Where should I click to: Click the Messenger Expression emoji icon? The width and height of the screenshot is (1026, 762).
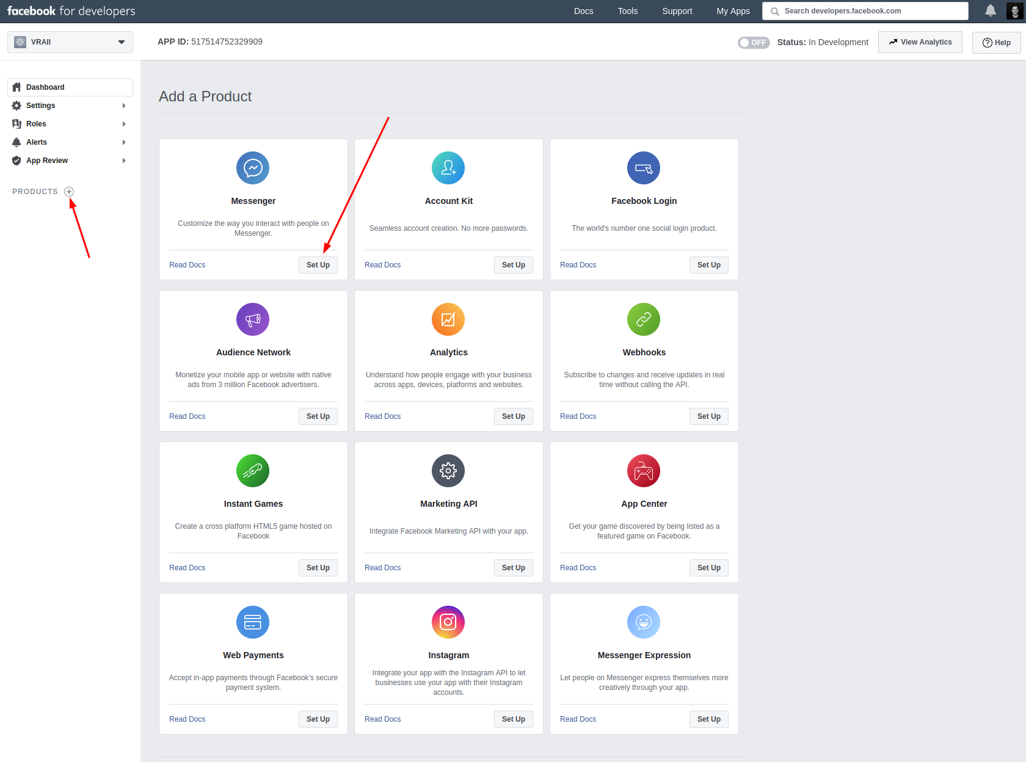click(644, 622)
